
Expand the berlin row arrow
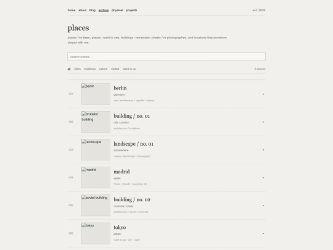pos(263,94)
